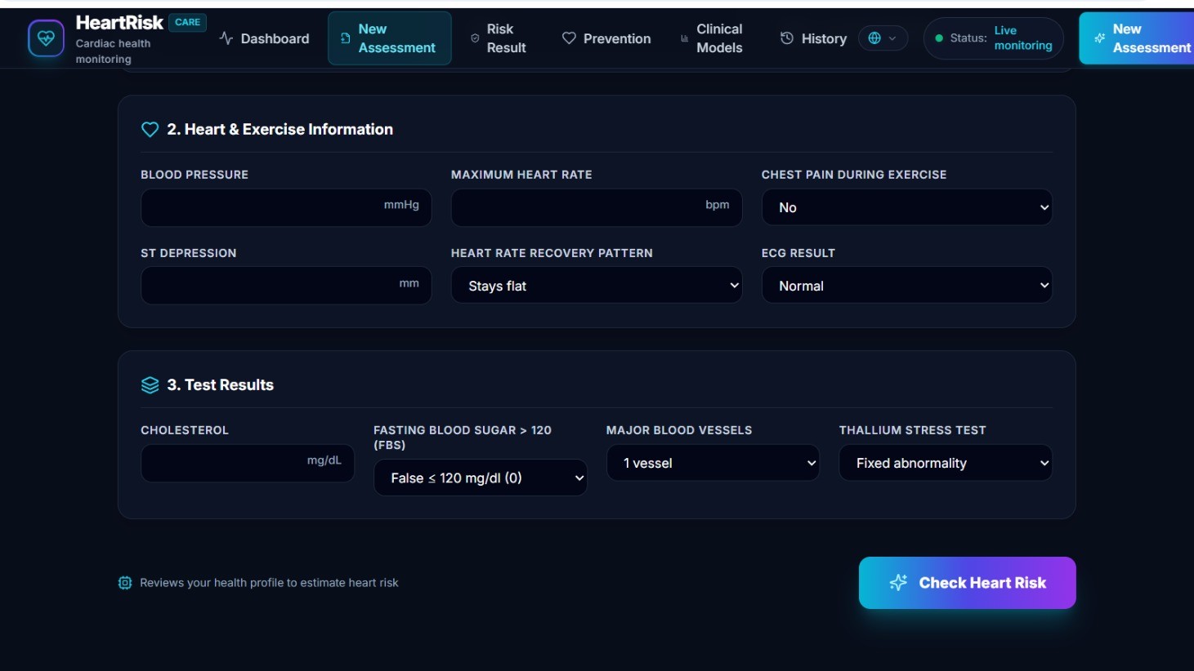Click the '2. Heart & Exercise Information' heading

coord(280,130)
